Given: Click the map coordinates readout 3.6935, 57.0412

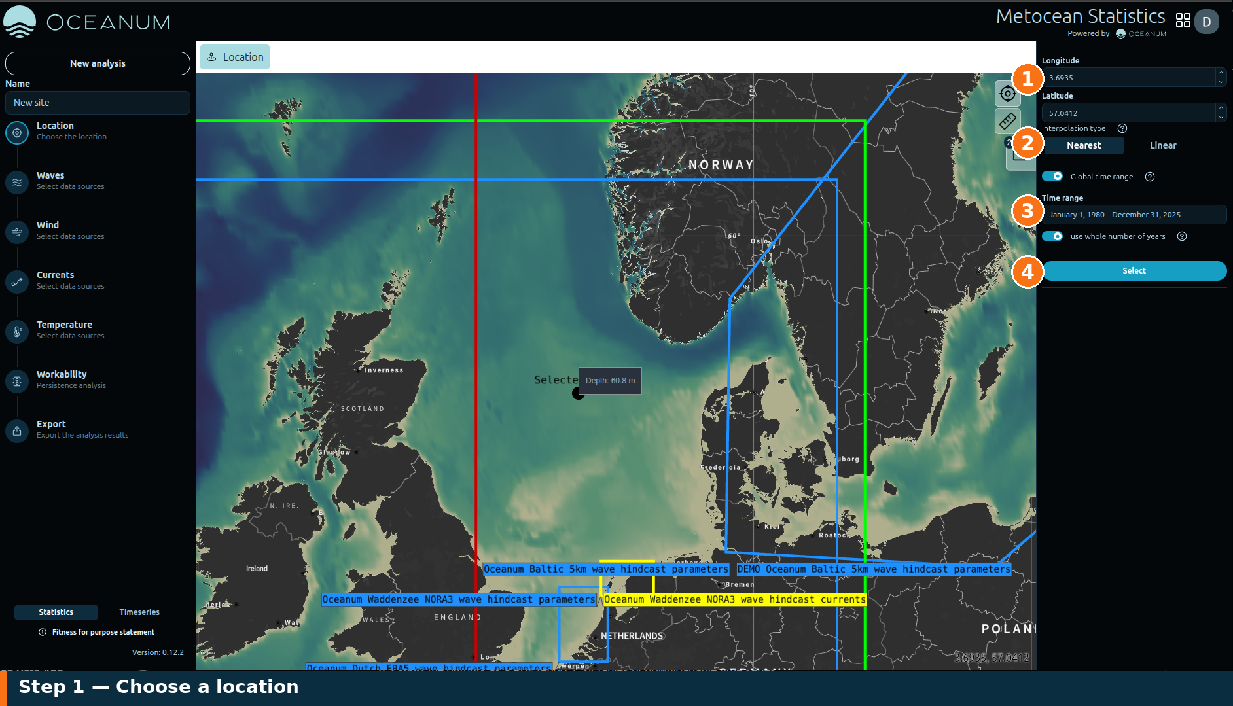Looking at the screenshot, I should click(x=992, y=658).
